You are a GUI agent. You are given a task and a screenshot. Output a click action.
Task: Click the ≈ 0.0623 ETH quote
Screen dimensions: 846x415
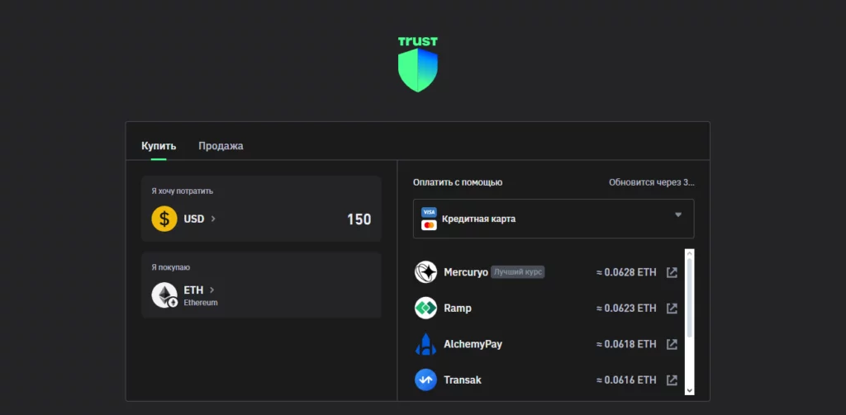click(x=626, y=309)
